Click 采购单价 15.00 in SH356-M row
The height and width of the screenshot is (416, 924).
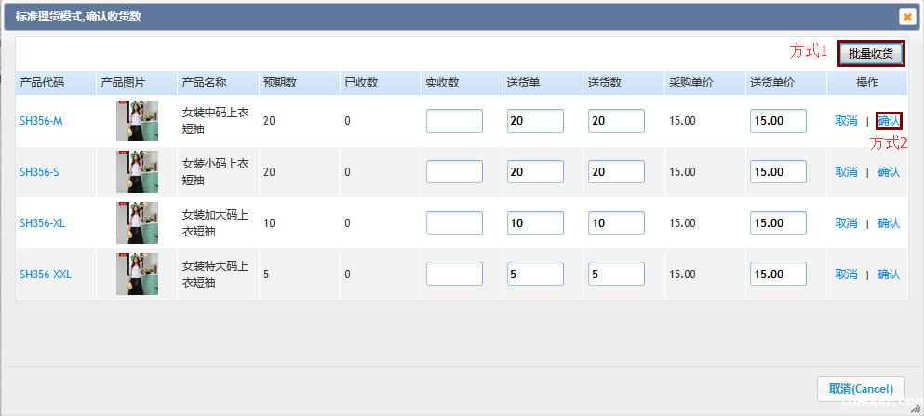682,121
